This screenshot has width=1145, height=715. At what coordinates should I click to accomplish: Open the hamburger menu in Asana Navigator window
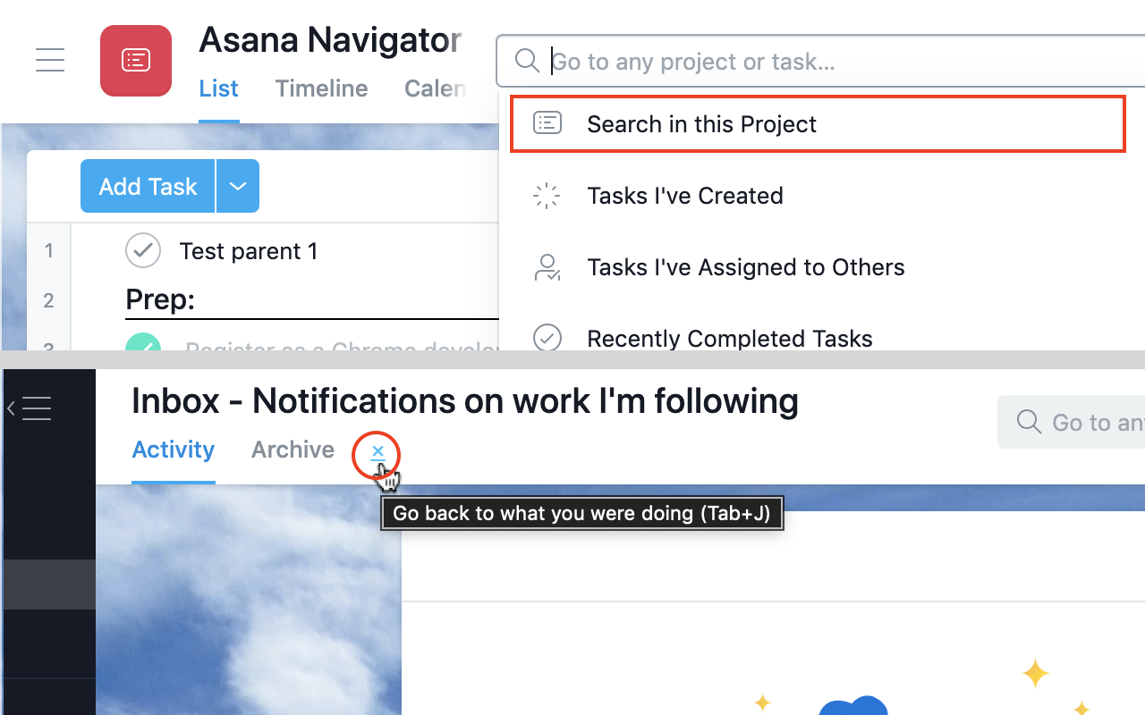pyautogui.click(x=50, y=60)
